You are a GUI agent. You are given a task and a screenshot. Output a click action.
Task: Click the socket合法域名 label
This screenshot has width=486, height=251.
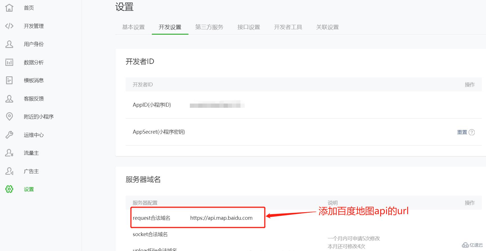pos(150,234)
